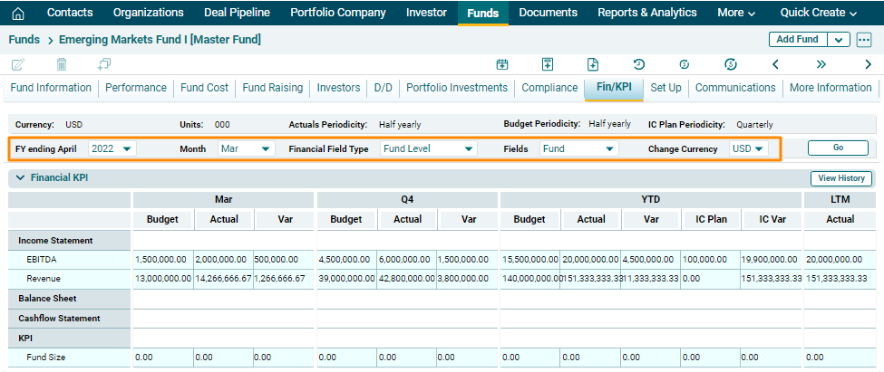Click the home icon in navigation bar

[x=18, y=13]
